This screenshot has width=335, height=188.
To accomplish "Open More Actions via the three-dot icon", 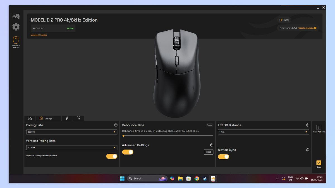I will coord(319,127).
